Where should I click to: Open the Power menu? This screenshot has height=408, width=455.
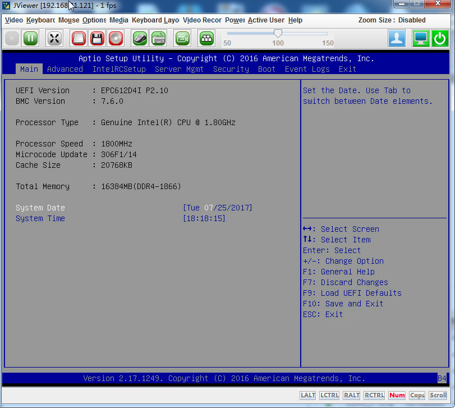[235, 20]
